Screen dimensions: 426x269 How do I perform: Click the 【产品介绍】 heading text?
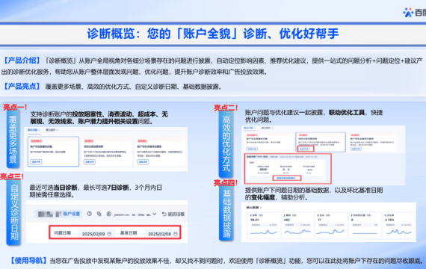click(x=22, y=61)
